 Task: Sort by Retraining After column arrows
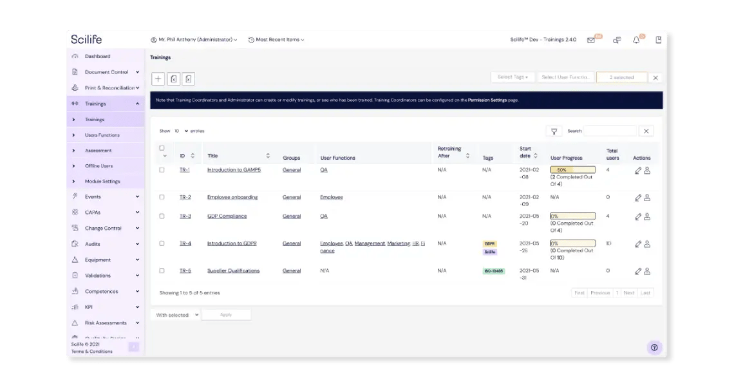[x=467, y=156]
